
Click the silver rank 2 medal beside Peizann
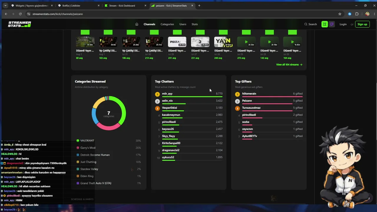(237, 101)
